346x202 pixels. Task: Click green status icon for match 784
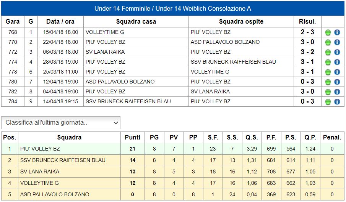pyautogui.click(x=328, y=102)
